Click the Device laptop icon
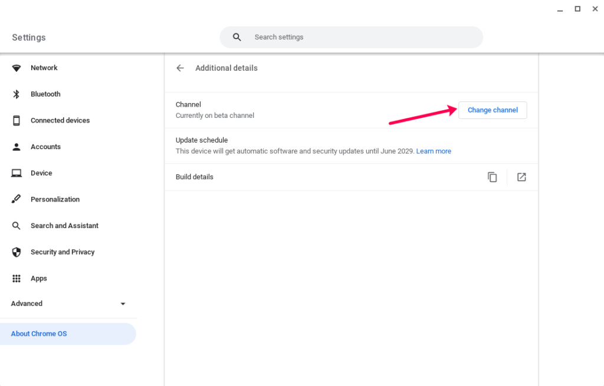Viewport: 604px width, 386px height. (16, 173)
